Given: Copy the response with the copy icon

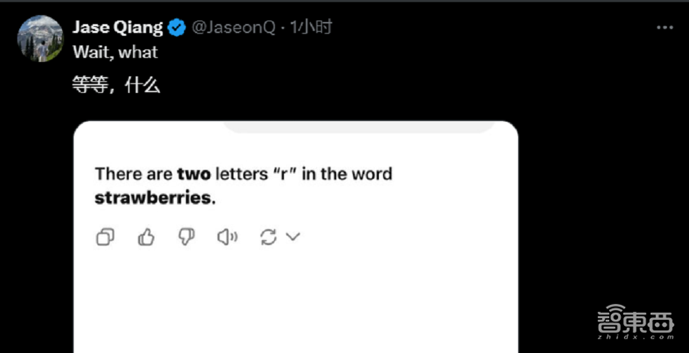Looking at the screenshot, I should click(x=105, y=237).
